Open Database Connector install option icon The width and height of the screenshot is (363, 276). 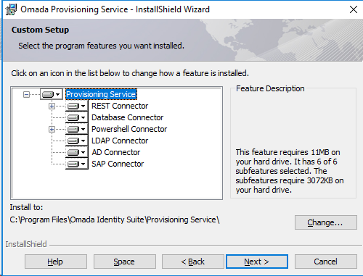[76, 117]
